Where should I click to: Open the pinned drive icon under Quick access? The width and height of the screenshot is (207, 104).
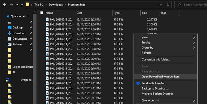pyautogui.click(x=10, y=22)
